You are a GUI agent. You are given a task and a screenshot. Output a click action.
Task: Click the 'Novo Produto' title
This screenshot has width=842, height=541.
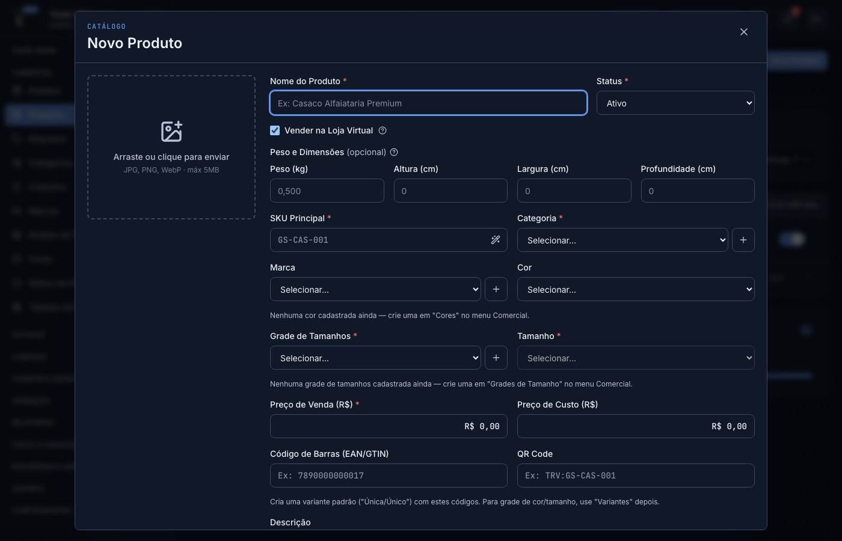(x=135, y=43)
